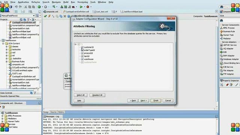
Task: Collapse the T1 root node in attribute tree
Action: (x=75, y=44)
